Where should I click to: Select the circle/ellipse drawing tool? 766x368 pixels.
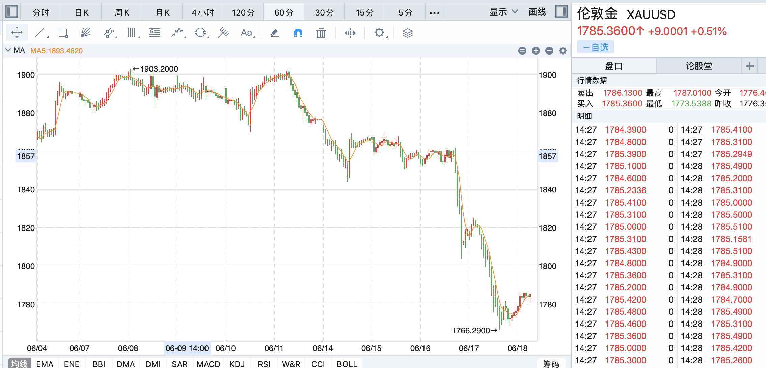click(x=201, y=33)
